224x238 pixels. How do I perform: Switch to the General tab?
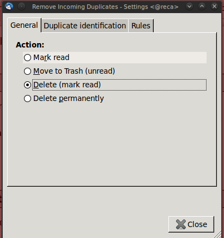click(24, 25)
